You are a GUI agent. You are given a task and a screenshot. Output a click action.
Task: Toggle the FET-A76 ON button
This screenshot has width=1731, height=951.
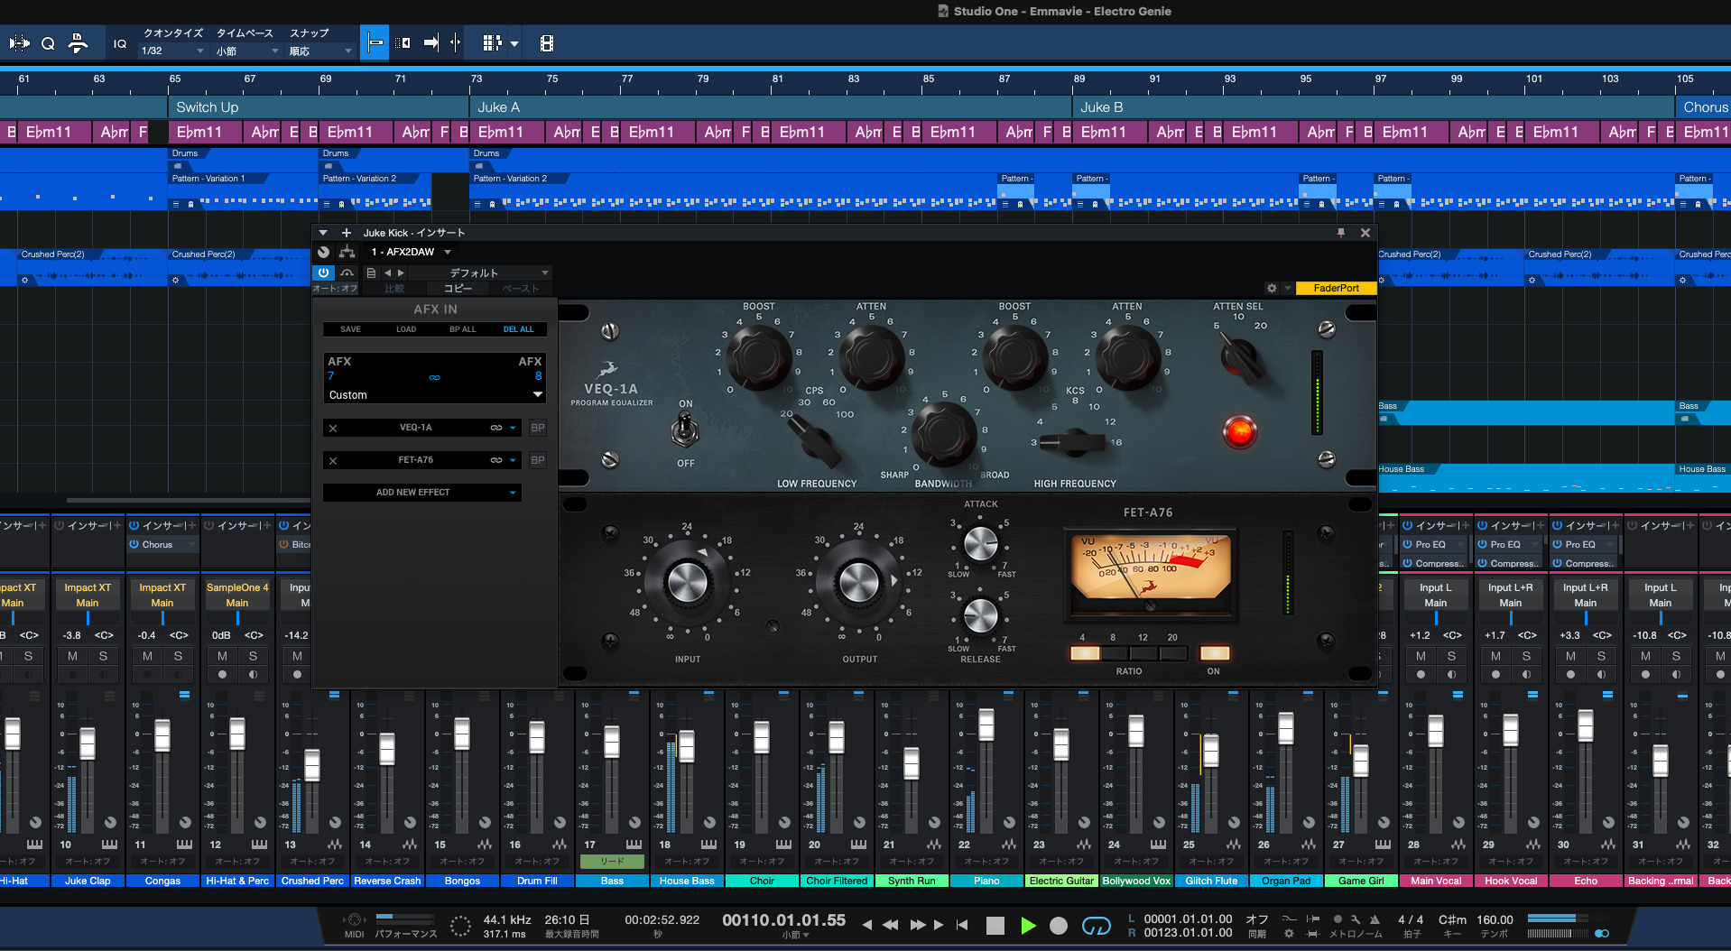coord(1214,653)
